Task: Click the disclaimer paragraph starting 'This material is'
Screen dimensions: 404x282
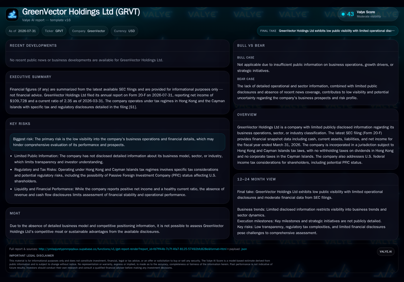Action: (141, 264)
